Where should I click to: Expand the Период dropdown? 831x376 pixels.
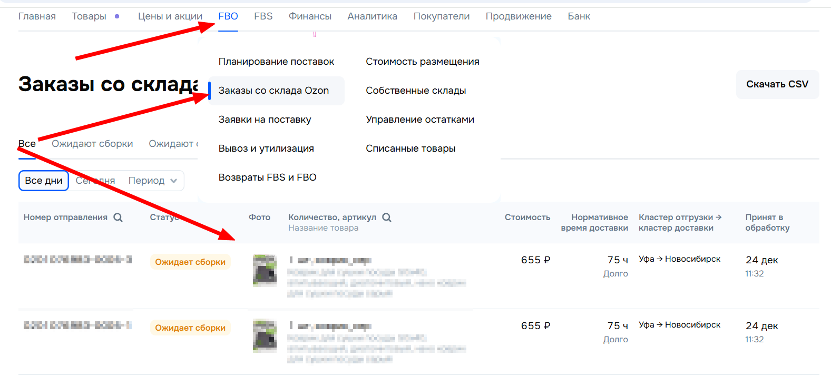point(153,181)
